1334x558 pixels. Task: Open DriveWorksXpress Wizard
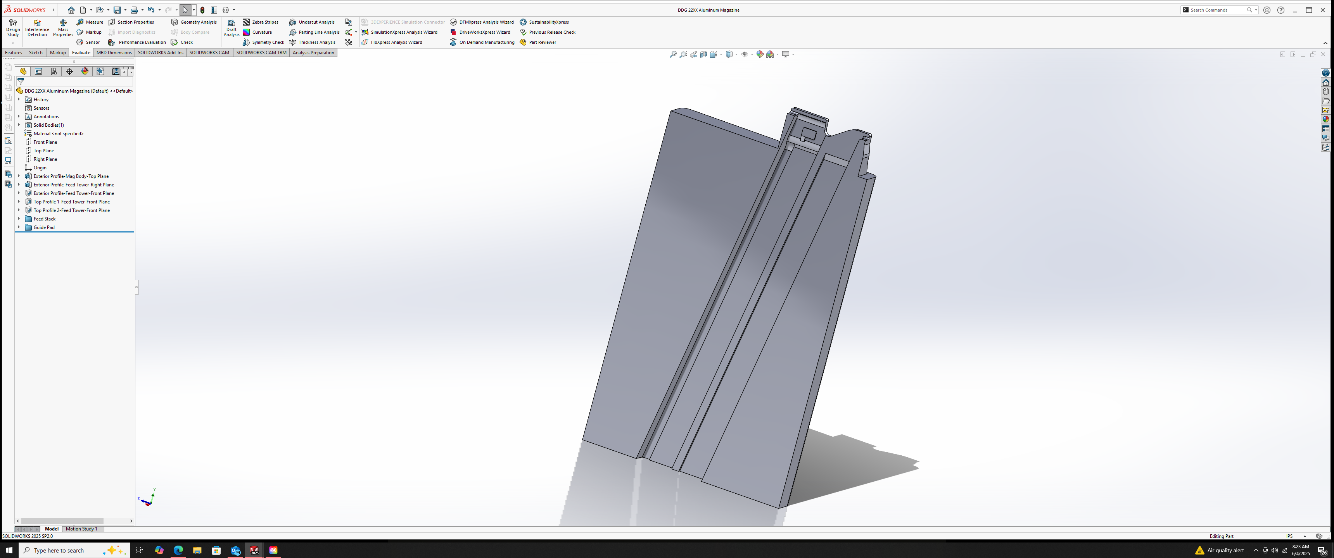[480, 32]
